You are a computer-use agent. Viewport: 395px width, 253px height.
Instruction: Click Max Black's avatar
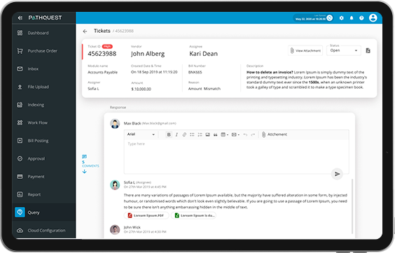coord(115,124)
